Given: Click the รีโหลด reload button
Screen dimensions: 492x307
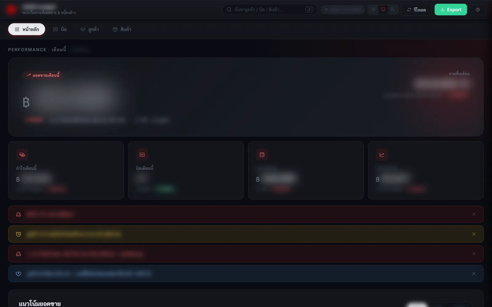Looking at the screenshot, I should [416, 10].
